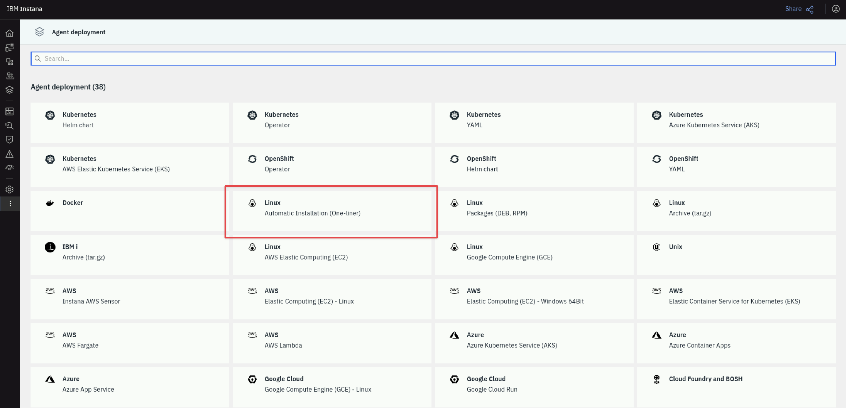846x408 pixels.
Task: Click the More vertical dots menu
Action: click(x=10, y=203)
